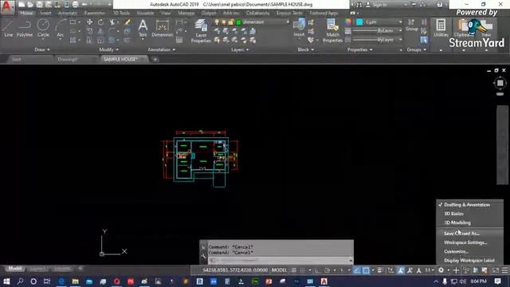Select the Line drawing tool
The image size is (510, 287).
click(x=8, y=28)
